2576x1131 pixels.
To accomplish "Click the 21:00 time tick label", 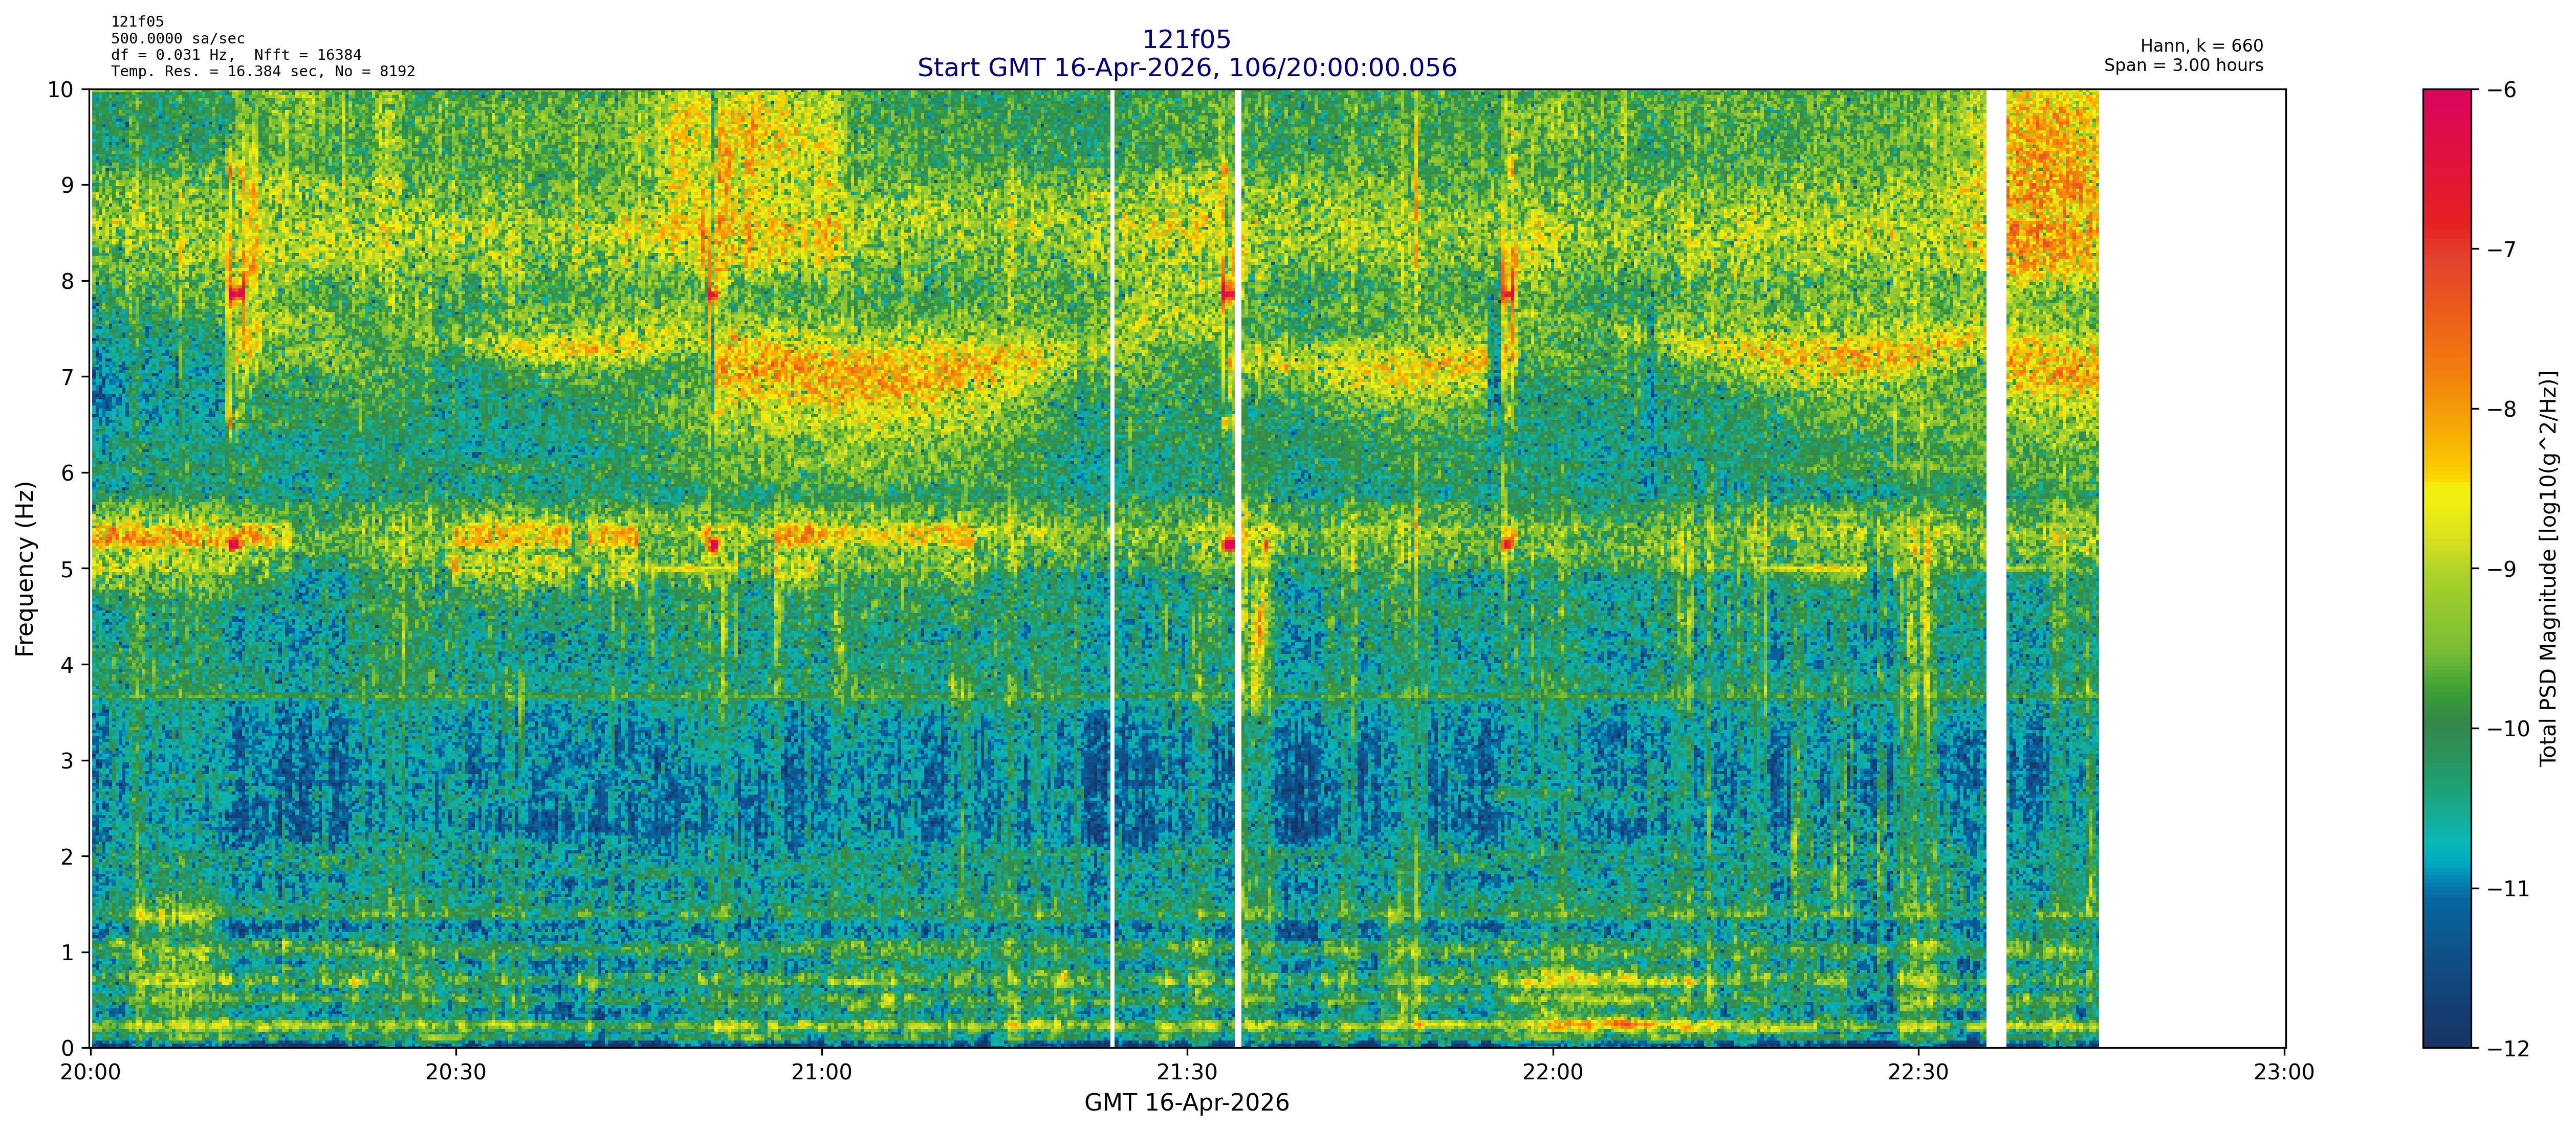I will pyautogui.click(x=821, y=1073).
